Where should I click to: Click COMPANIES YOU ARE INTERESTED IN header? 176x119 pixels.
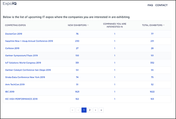[x=115, y=25]
